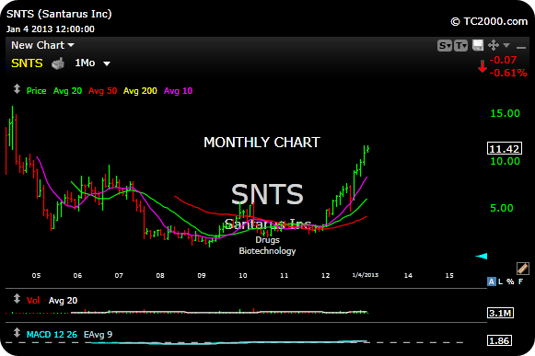Open the dropdown arrow beside the move icon
This screenshot has width=535, height=356.
click(x=506, y=45)
